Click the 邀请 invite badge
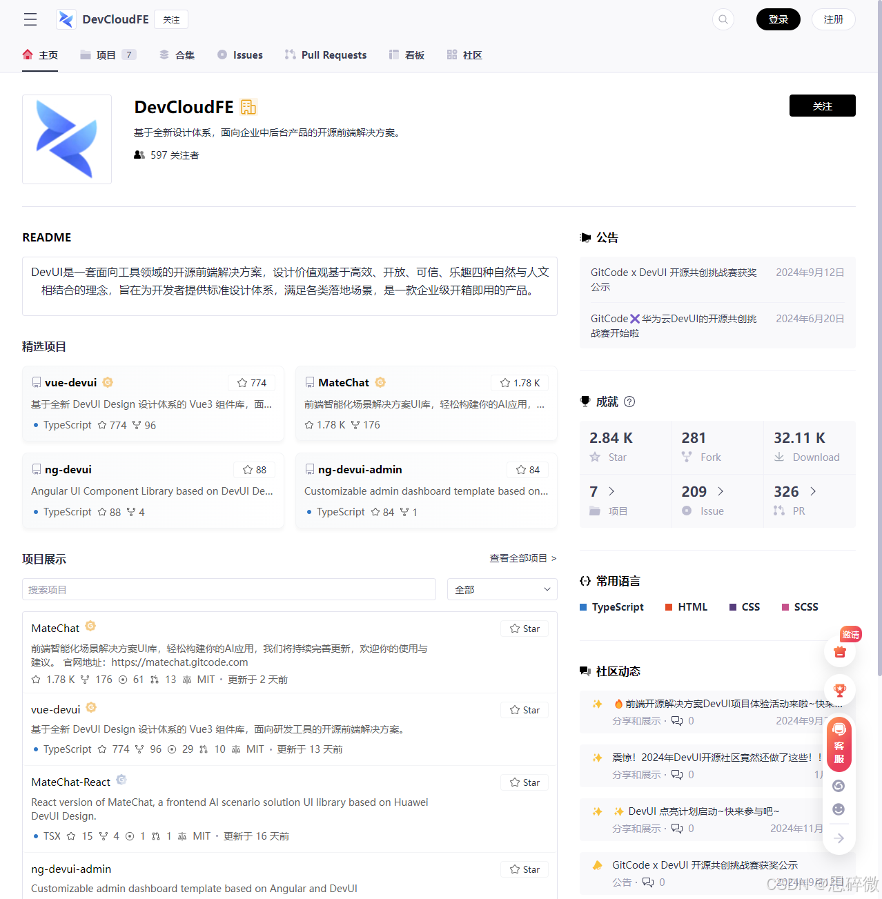This screenshot has height=899, width=882. (851, 634)
